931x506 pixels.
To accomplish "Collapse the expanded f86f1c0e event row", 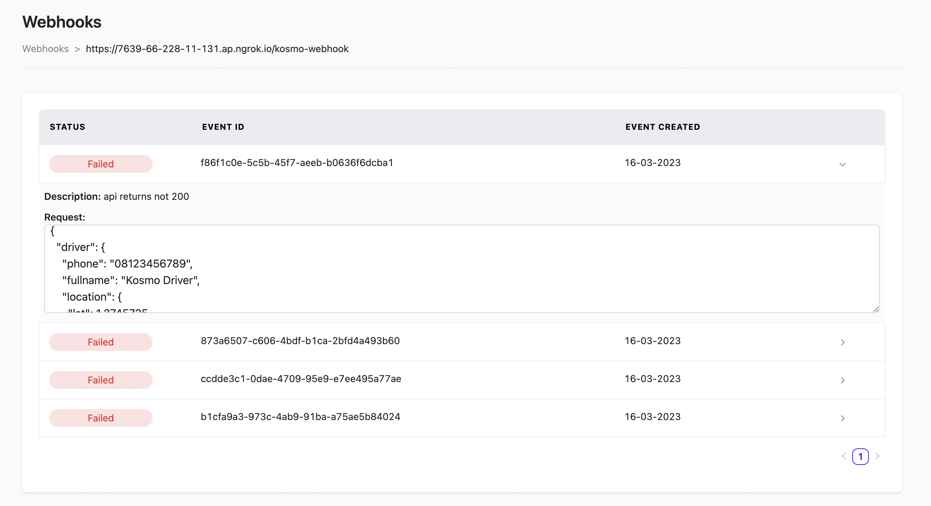I will (x=842, y=164).
